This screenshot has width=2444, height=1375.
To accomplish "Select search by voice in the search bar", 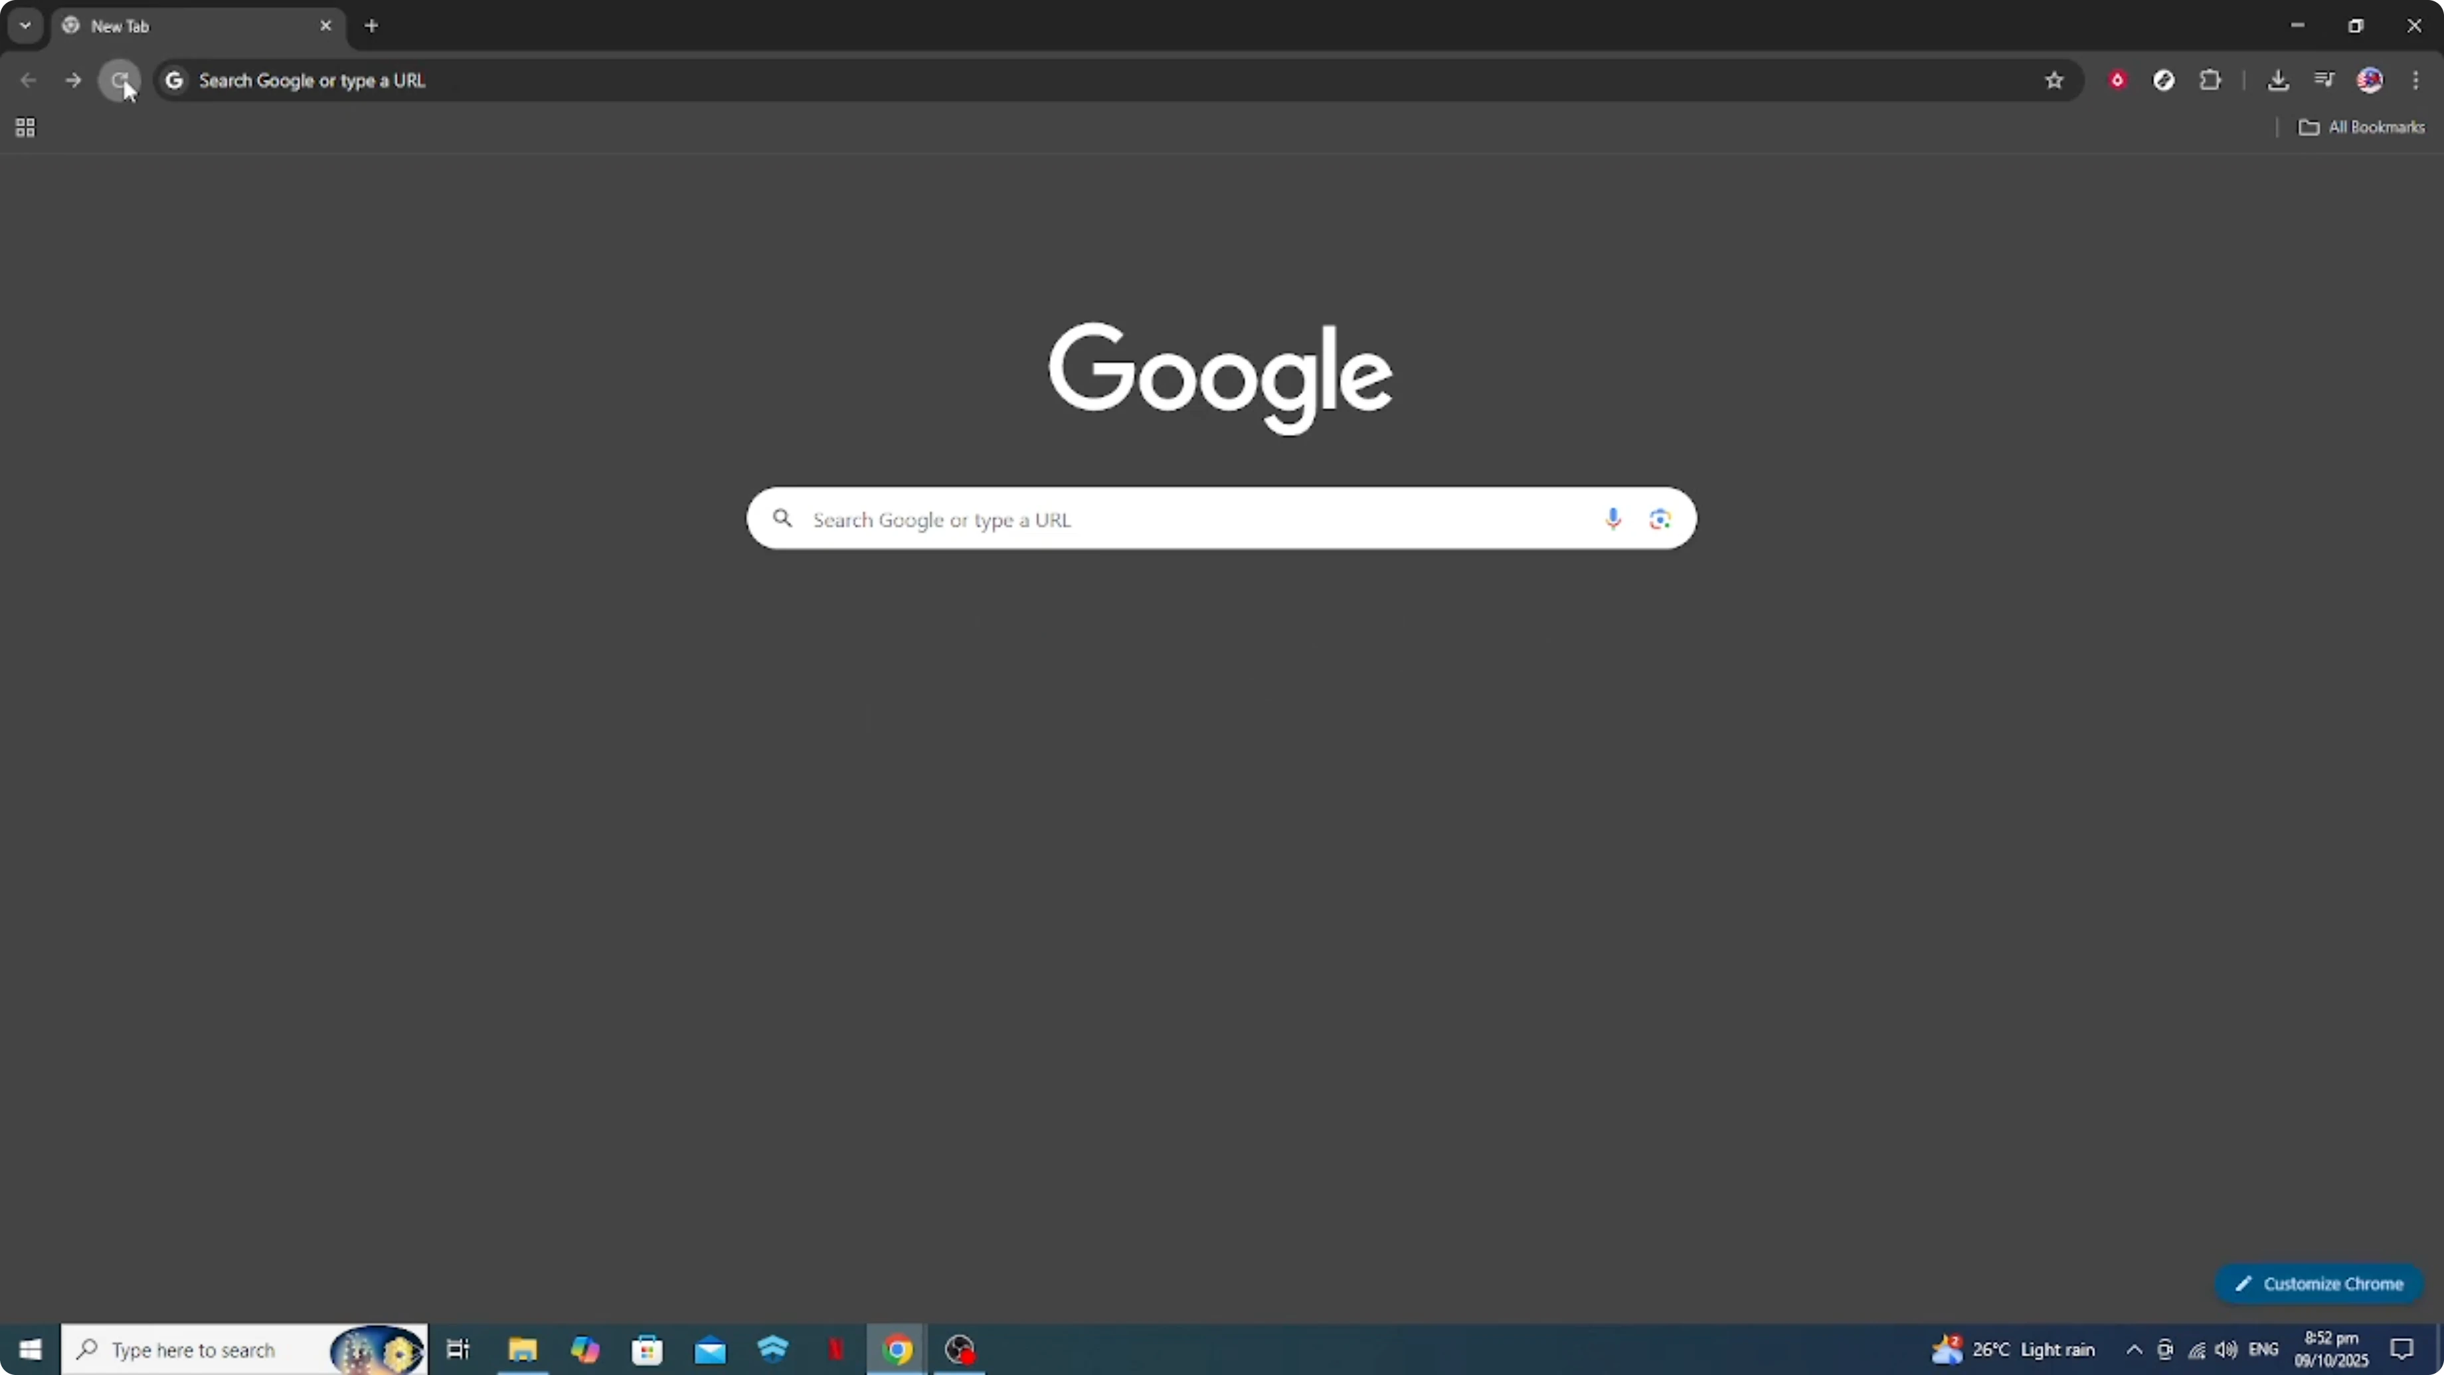I will pos(1613,519).
